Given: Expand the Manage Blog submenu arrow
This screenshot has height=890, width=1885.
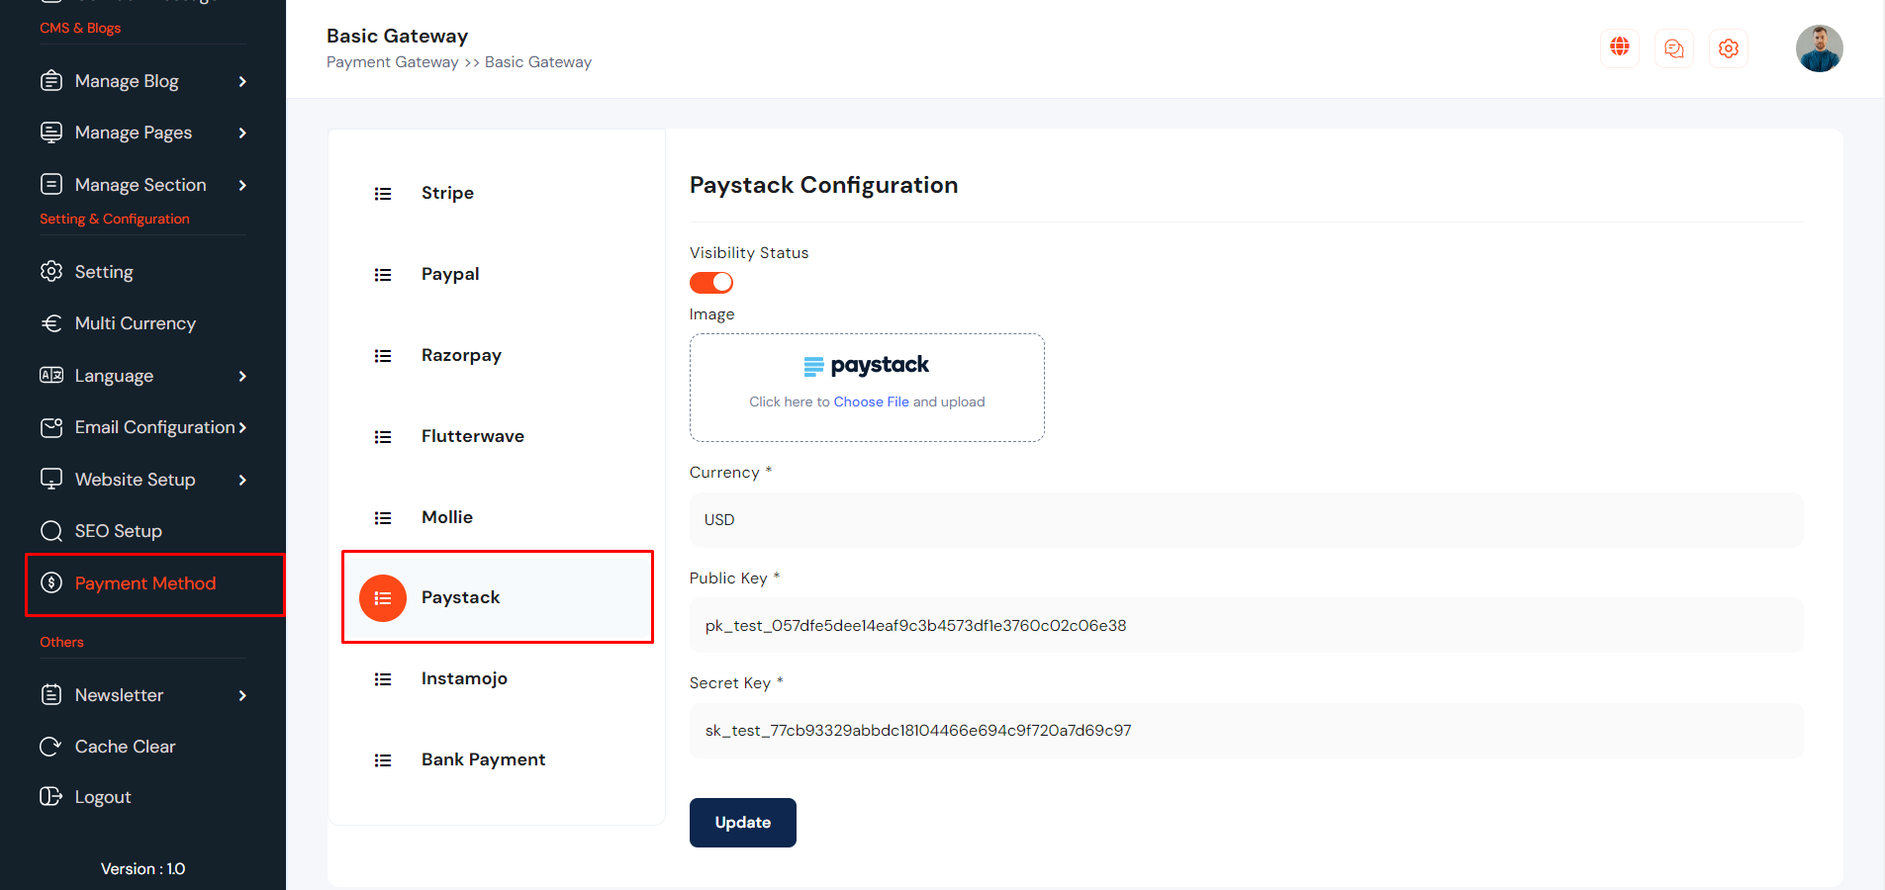Looking at the screenshot, I should pyautogui.click(x=242, y=81).
